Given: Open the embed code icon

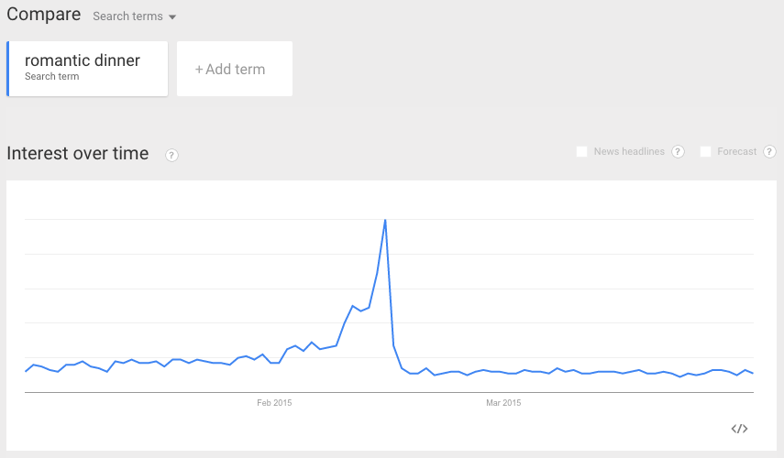Looking at the screenshot, I should click(739, 429).
